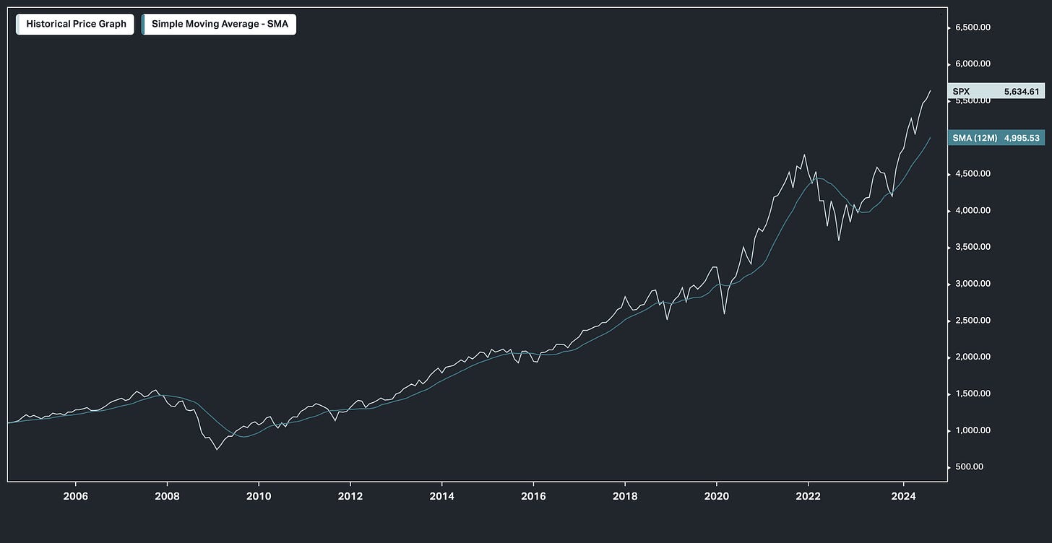The height and width of the screenshot is (543, 1052).
Task: Click the 2014 x-axis label
Action: click(441, 496)
